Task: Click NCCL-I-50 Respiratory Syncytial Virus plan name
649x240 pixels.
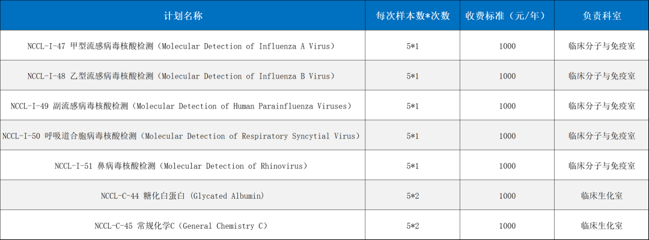Action: (181, 136)
